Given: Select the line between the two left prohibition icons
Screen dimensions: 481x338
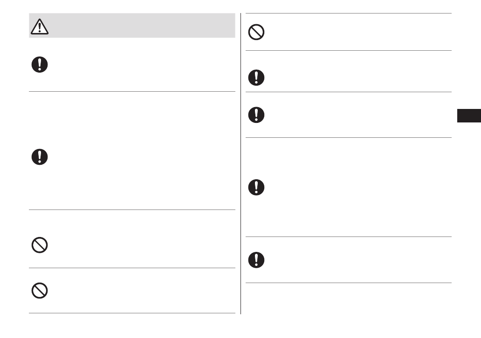Looking at the screenshot, I should point(132,268).
